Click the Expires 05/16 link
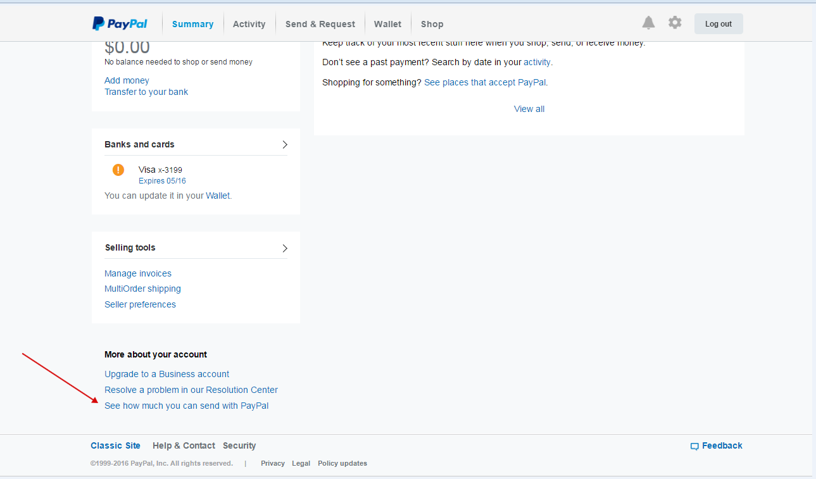Viewport: 816px width, 479px height. [x=162, y=181]
